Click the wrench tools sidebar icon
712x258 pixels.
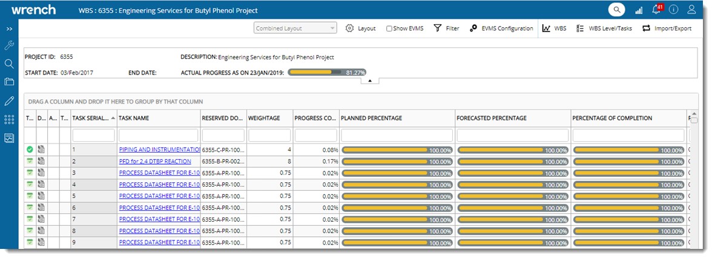pos(9,45)
